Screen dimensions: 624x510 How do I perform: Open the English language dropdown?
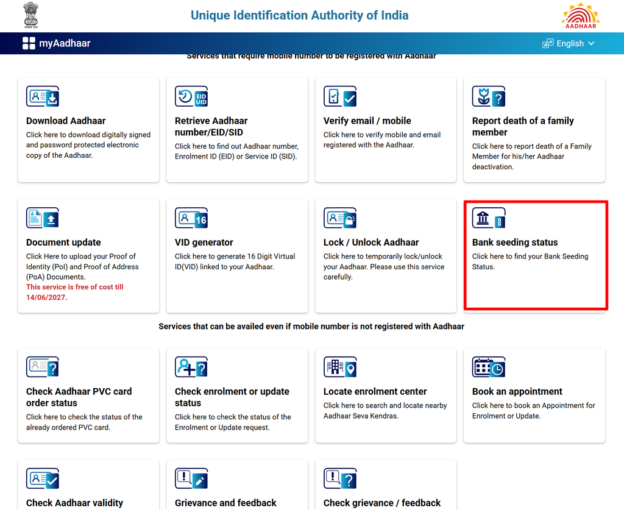pyautogui.click(x=569, y=43)
